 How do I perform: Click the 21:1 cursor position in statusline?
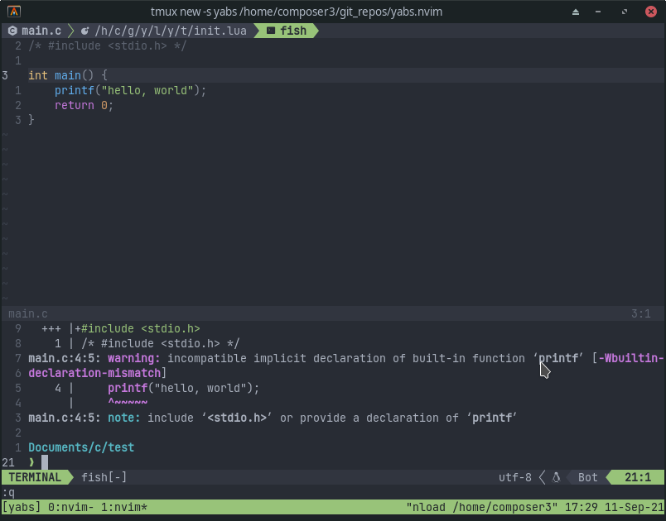638,477
